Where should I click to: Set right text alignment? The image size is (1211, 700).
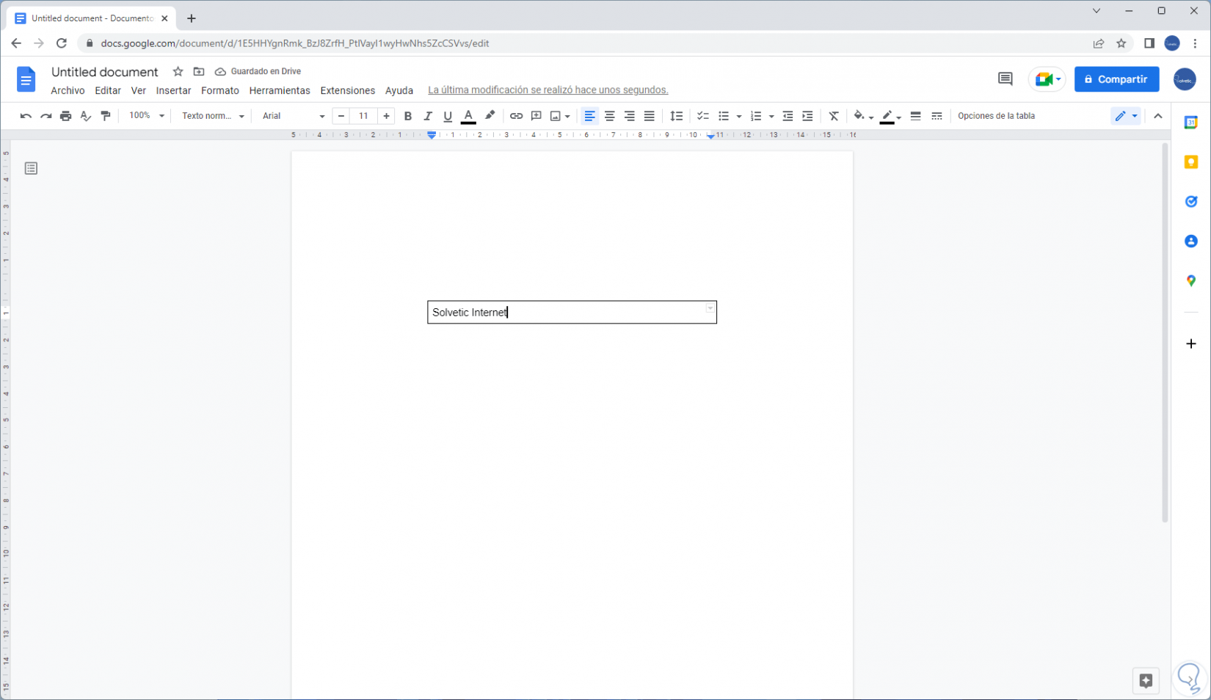pos(629,116)
